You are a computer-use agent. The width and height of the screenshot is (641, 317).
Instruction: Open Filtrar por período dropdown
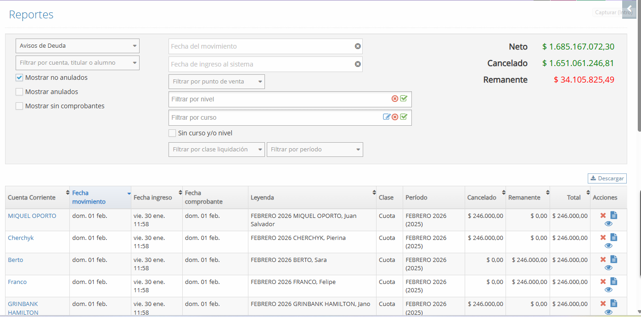[x=315, y=150]
